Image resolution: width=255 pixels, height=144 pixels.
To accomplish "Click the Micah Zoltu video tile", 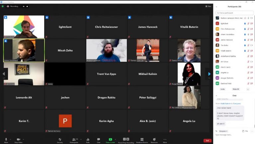I will 65,50.
